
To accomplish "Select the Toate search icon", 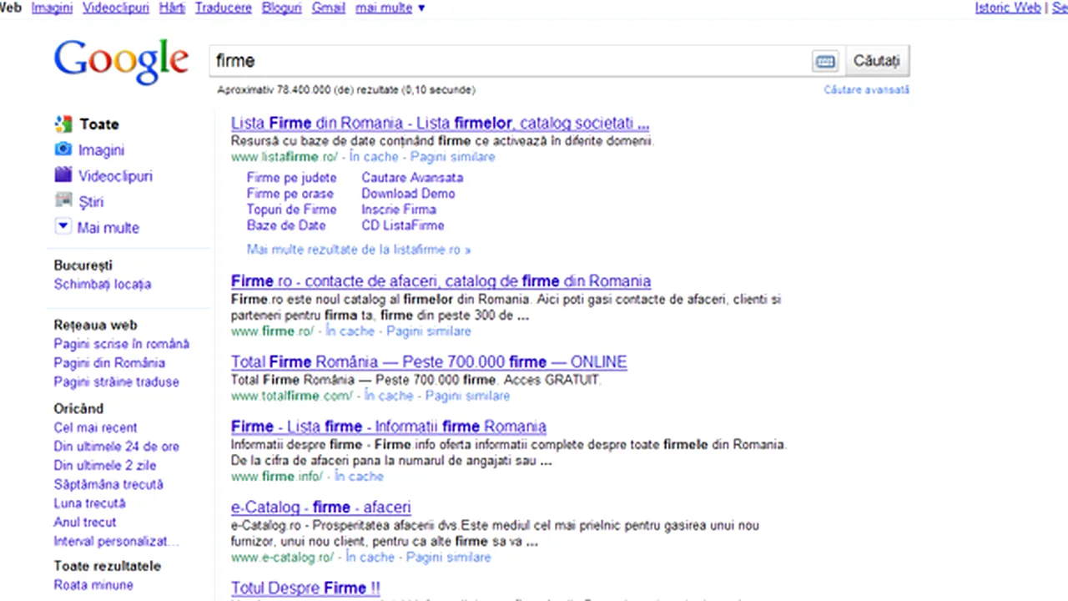I will point(63,124).
